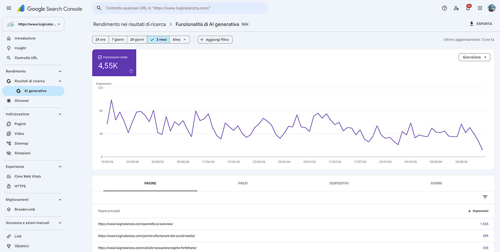This screenshot has width=500, height=252.
Task: Click the Discover asterisk icon
Action: [x=10, y=101]
